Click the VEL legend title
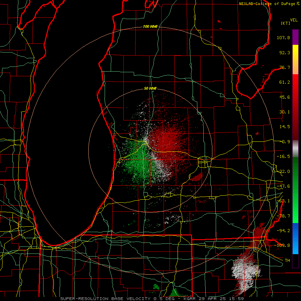Viewport: 301px width, 301px height. [294, 20]
